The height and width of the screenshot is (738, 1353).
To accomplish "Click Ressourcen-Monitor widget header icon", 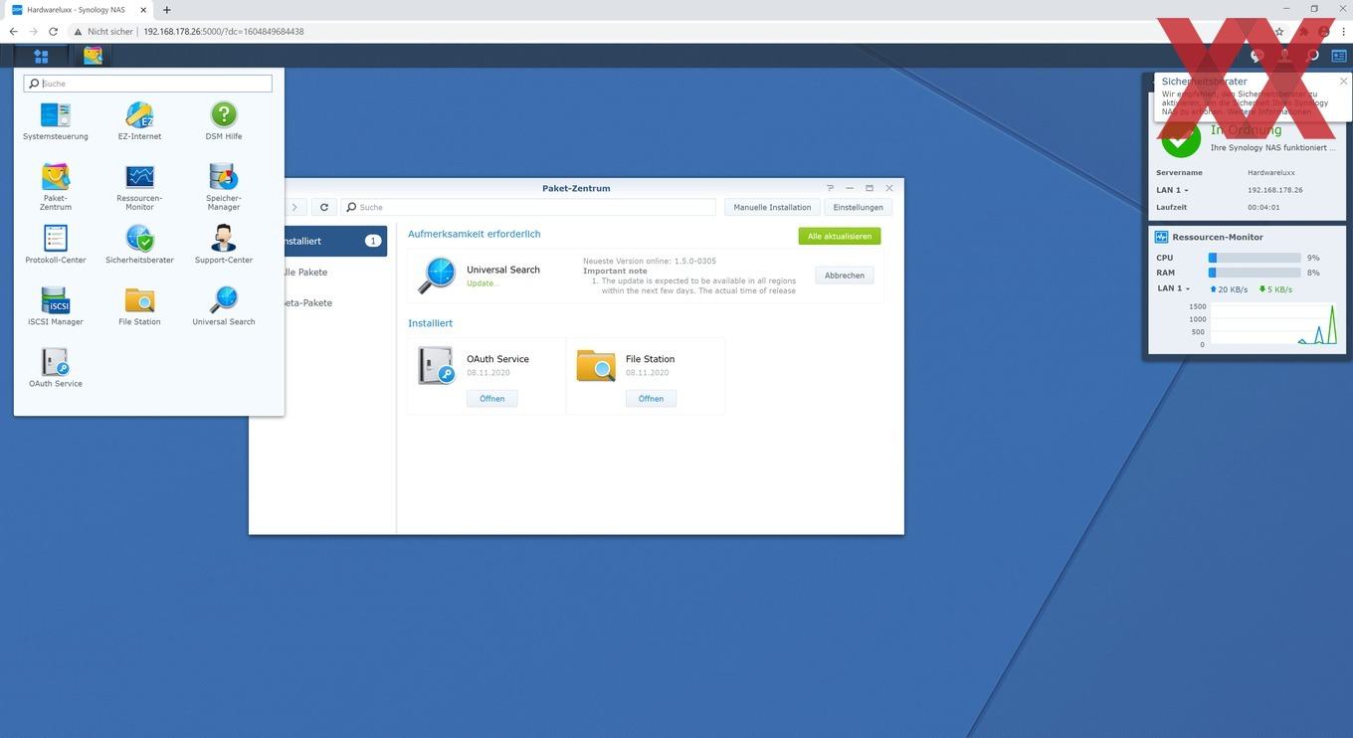I will point(1161,237).
